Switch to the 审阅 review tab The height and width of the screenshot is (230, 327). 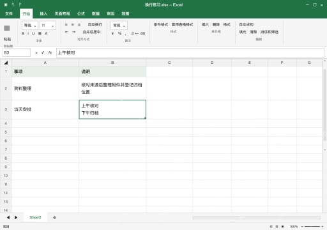(110, 14)
